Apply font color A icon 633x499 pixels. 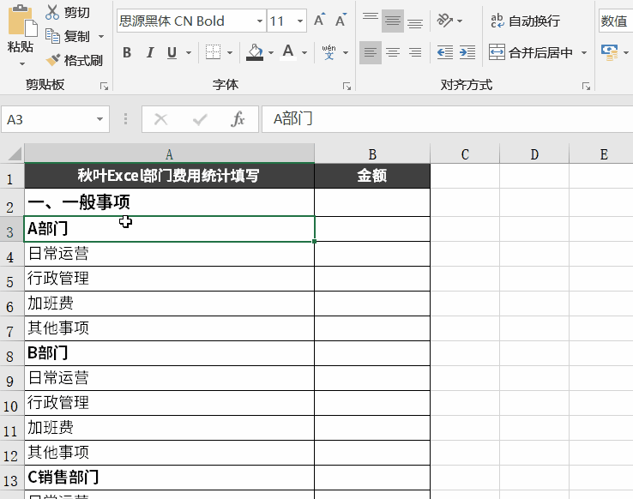point(288,52)
